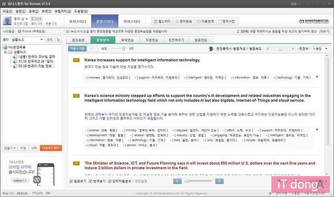Toggle 단어자동분석 checkbox

(x=110, y=181)
